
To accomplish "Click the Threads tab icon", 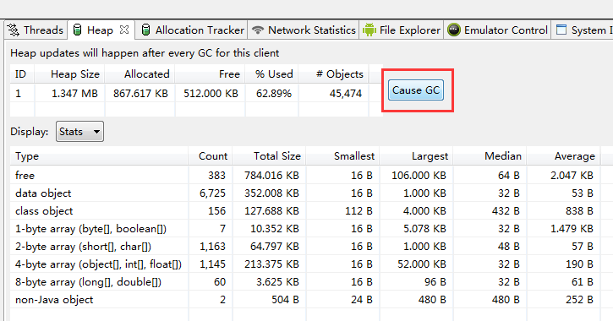I will pos(14,30).
